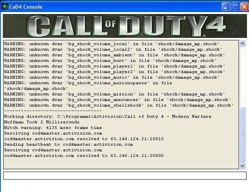Click the console log scroll up arrow
The height and width of the screenshot is (192, 249).
point(242,43)
